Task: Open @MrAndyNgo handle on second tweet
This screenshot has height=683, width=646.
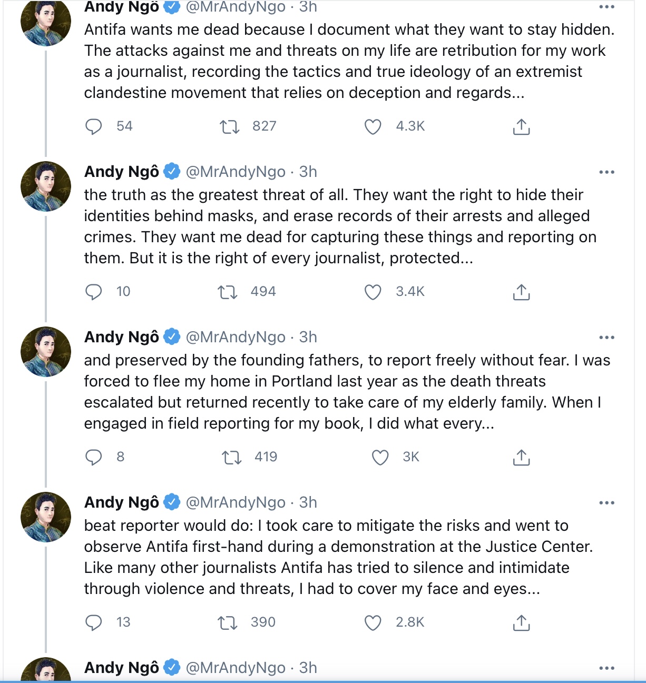Action: pos(236,172)
